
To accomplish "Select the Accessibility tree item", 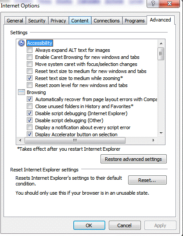I will click(x=39, y=43).
